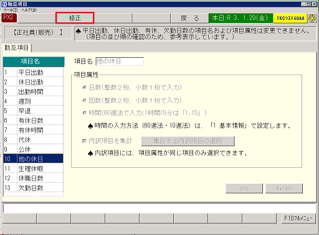
Task: Select row 6 有休日数
Action: 34,121
